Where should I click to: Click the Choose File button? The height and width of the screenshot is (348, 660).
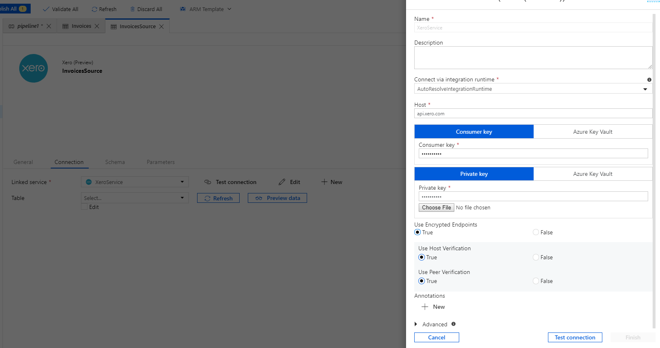tap(436, 207)
